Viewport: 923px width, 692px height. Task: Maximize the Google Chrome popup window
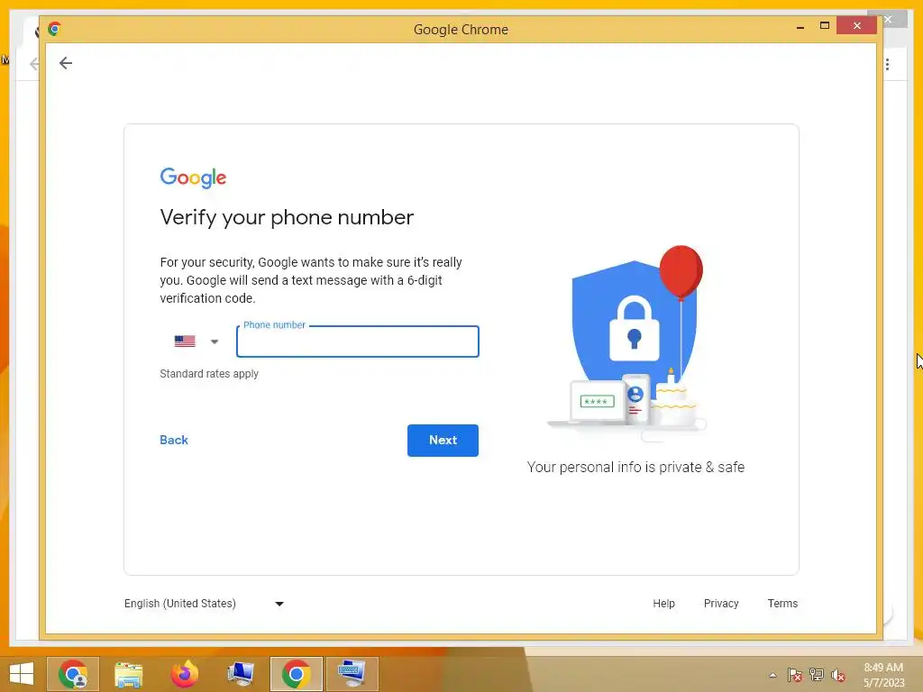pyautogui.click(x=824, y=26)
